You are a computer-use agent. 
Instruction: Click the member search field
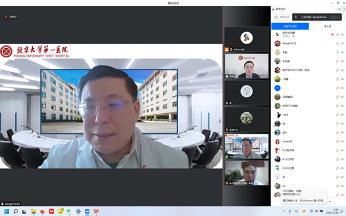pos(283,17)
